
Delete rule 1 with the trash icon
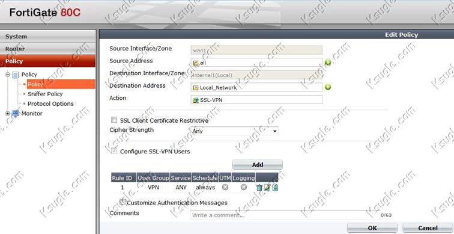(x=259, y=188)
